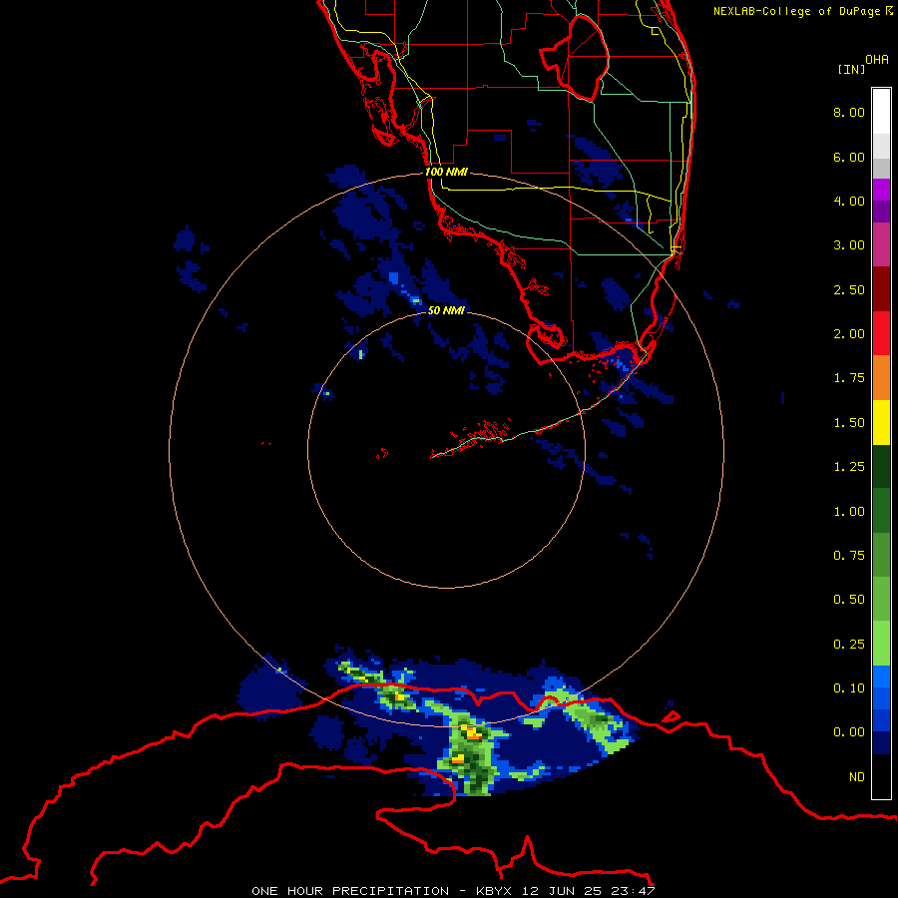Click the 2.00 legend value
The height and width of the screenshot is (898, 898).
coord(849,334)
